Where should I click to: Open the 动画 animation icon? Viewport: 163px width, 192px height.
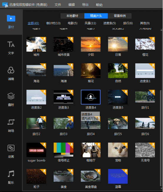(11, 148)
